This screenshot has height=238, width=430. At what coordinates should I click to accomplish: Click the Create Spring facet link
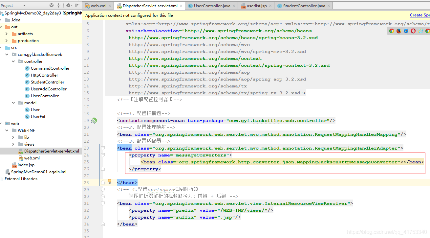[x=420, y=15]
